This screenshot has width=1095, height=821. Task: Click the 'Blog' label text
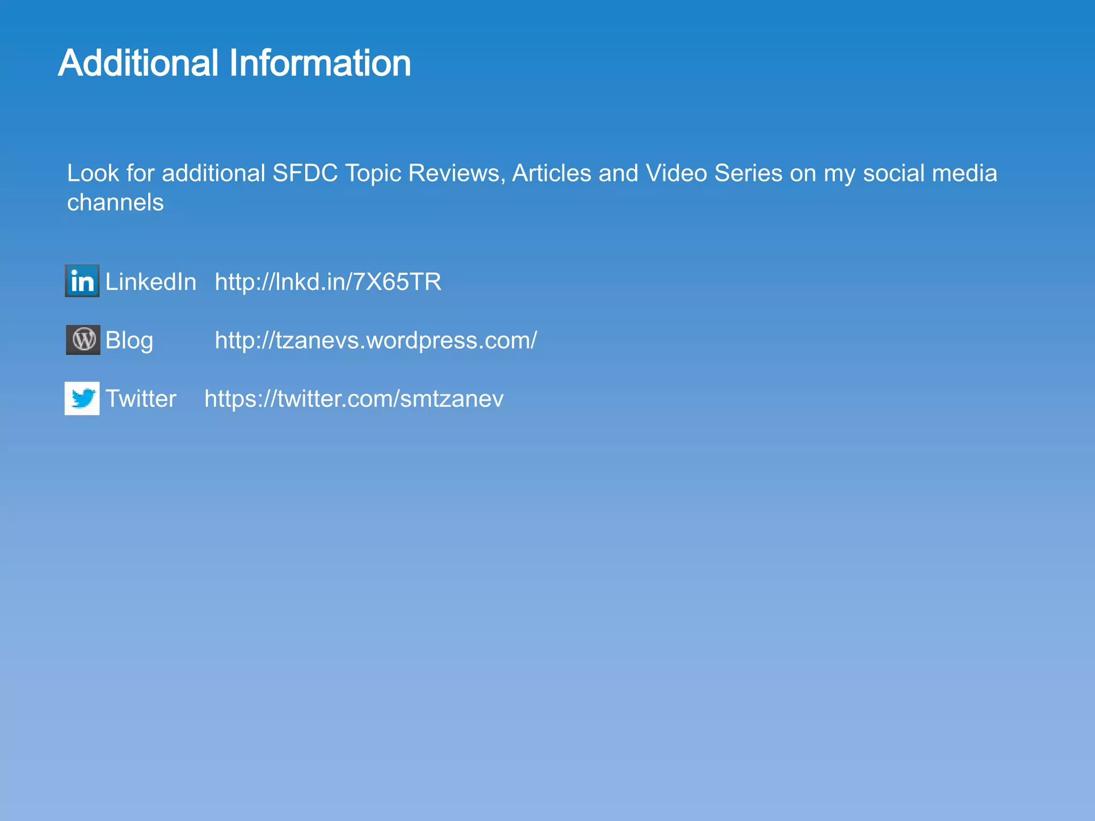click(x=129, y=340)
